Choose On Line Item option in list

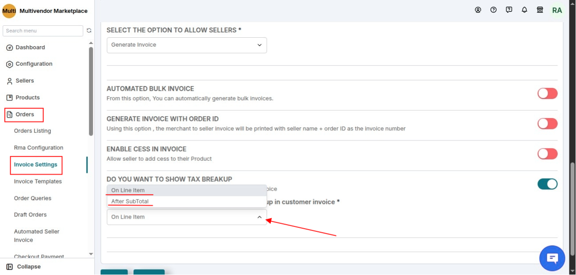point(187,191)
